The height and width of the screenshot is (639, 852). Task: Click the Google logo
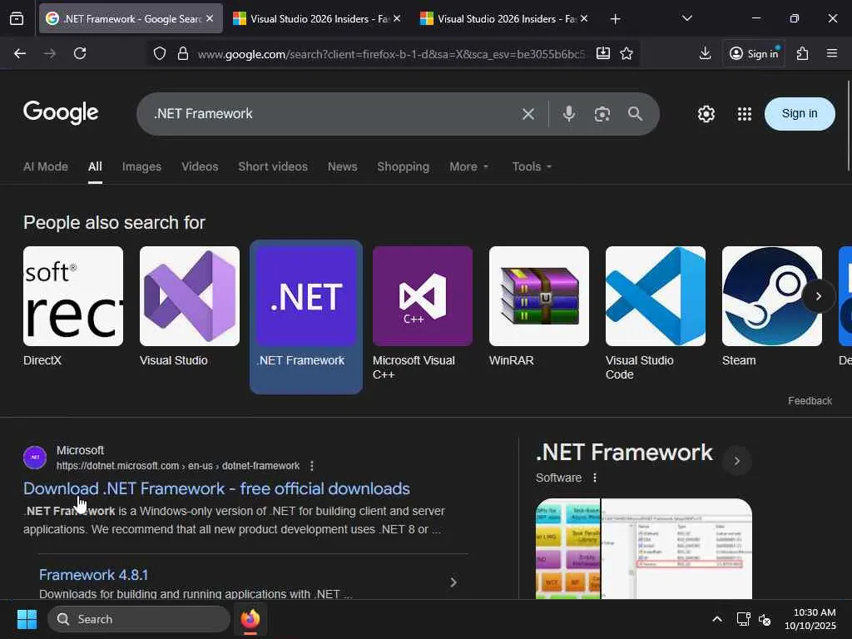pyautogui.click(x=61, y=112)
